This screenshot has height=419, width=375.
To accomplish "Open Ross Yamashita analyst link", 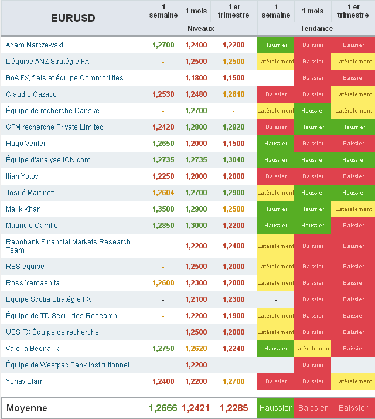I will point(33,282).
